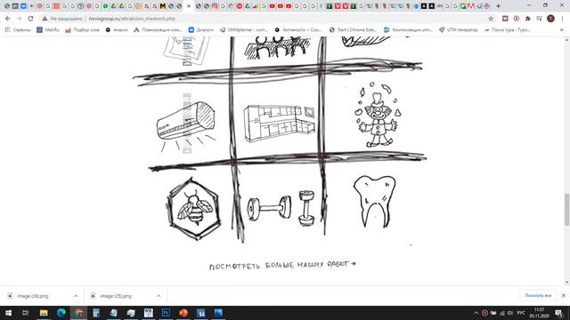The width and height of the screenshot is (570, 320).
Task: Open the Windows Start menu
Action: pos(8,313)
